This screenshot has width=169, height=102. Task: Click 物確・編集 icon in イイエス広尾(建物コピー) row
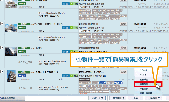[84, 31]
